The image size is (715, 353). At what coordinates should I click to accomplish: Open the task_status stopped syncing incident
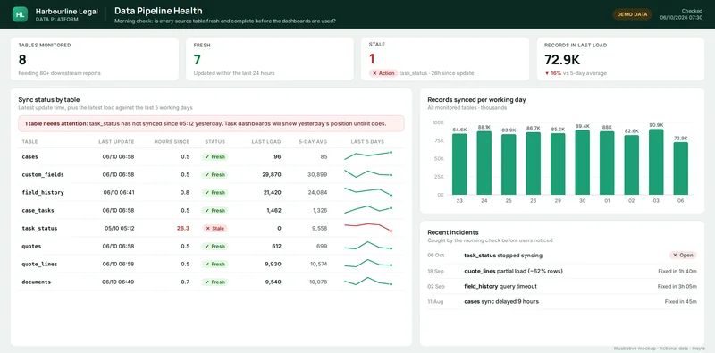pyautogui.click(x=562, y=256)
